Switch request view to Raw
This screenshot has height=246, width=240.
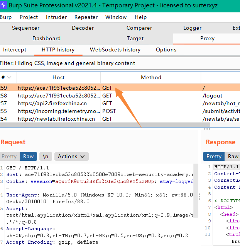28,156
